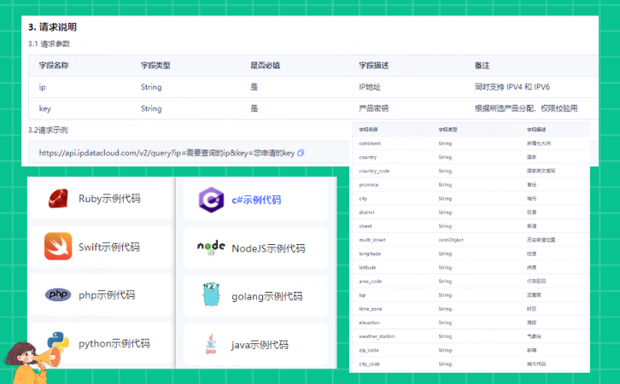Click the '根据所选产品分配' remark cell
Image resolution: width=620 pixels, height=384 pixels.
[x=526, y=108]
